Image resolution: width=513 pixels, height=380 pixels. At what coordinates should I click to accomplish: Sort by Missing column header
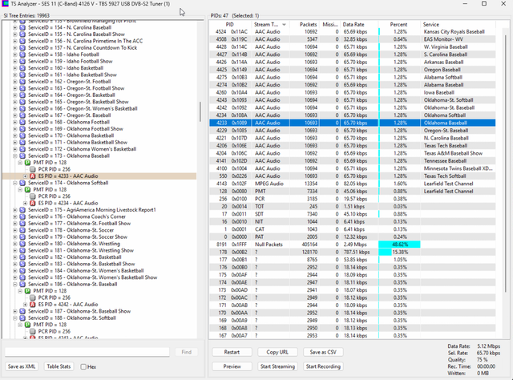click(329, 25)
